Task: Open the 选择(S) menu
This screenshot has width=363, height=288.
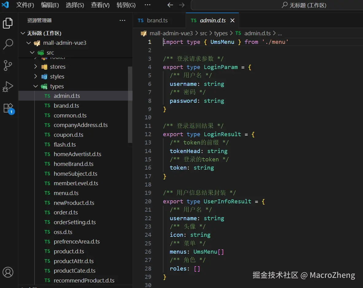Action: pyautogui.click(x=75, y=5)
